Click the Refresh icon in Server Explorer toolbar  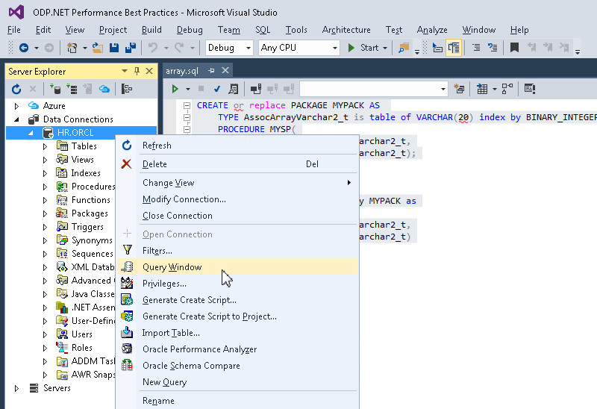pyautogui.click(x=16, y=89)
